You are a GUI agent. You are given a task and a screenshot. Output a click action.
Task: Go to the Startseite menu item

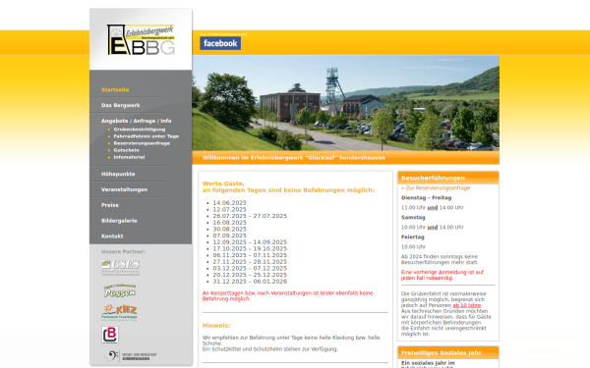click(115, 89)
